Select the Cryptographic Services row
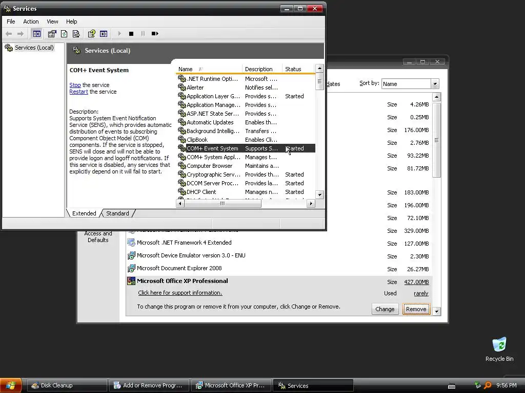The height and width of the screenshot is (393, 525). click(x=246, y=174)
